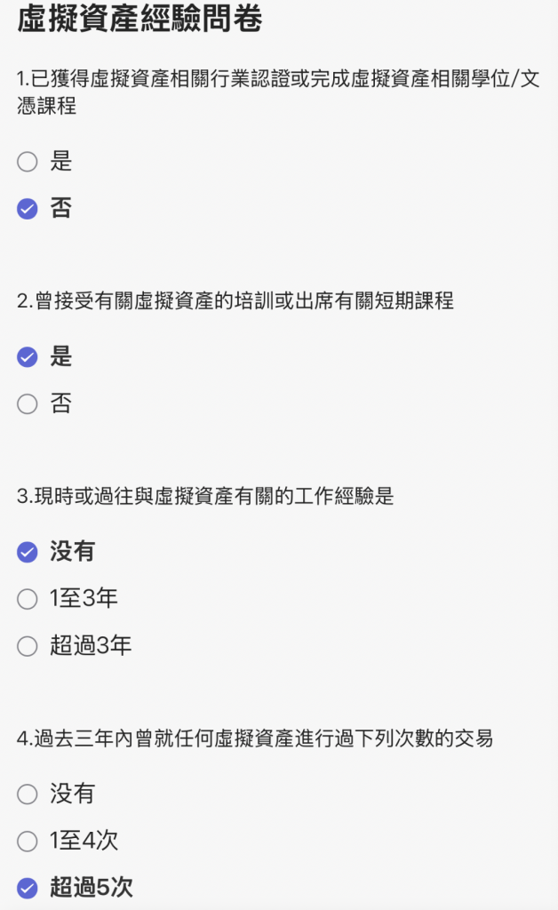Choose the 1至3年 radio button

pyautogui.click(x=28, y=599)
